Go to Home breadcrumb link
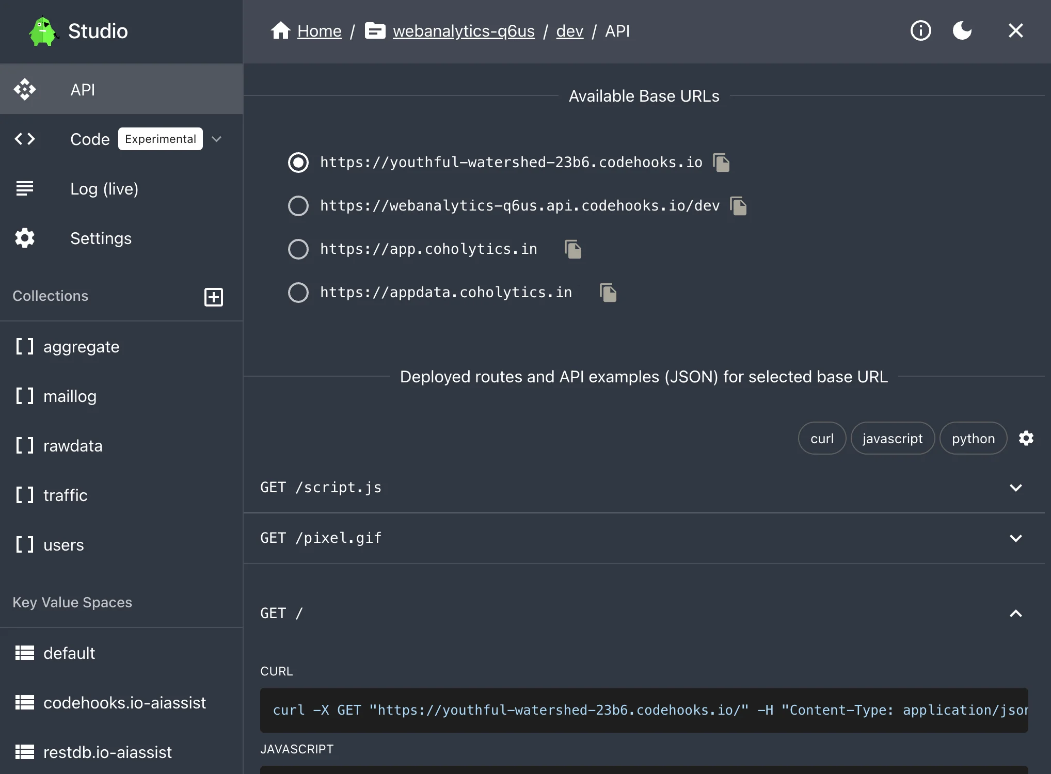The image size is (1051, 774). point(320,31)
